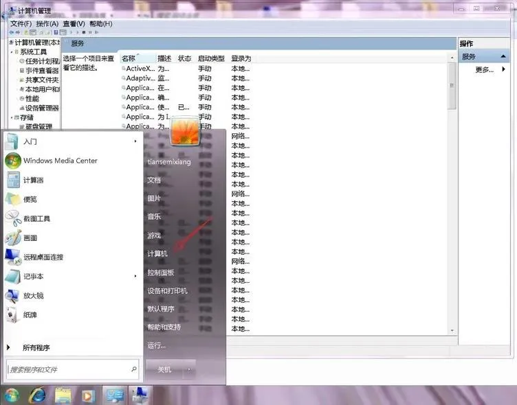Open 音乐 from the Start menu
Screen dimensions: 517x405
tap(154, 217)
